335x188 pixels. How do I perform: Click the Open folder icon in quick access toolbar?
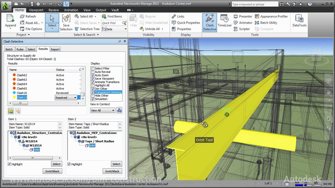click(x=22, y=4)
